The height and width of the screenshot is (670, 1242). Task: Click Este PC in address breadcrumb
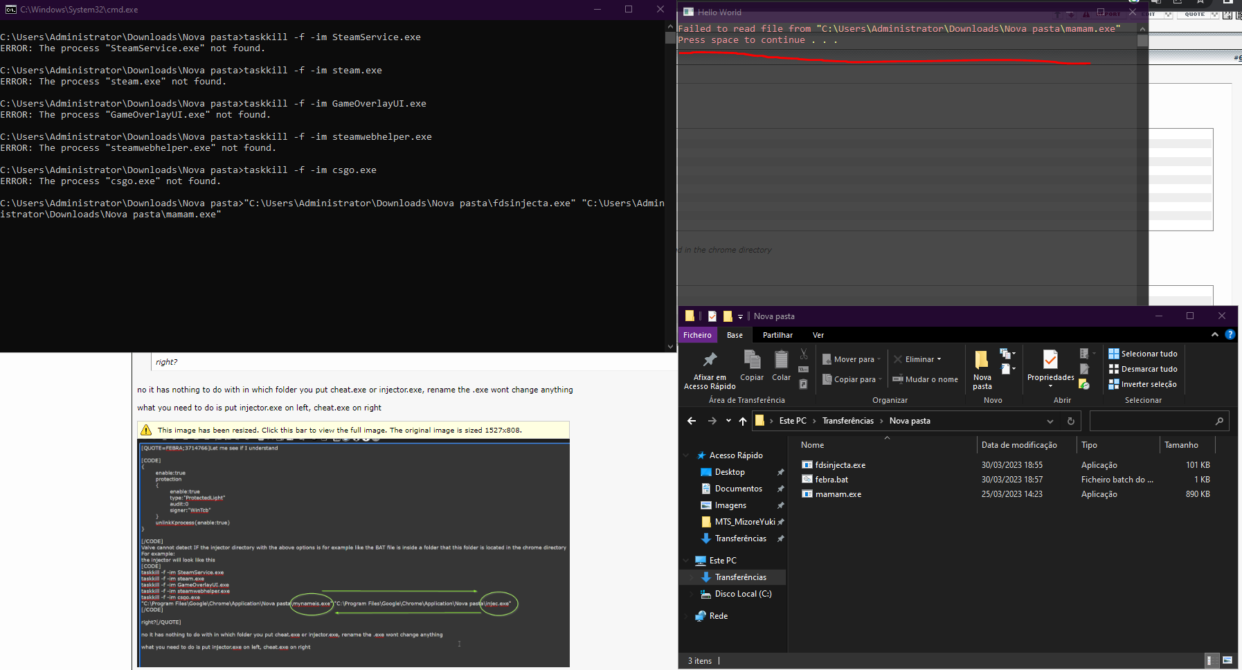pyautogui.click(x=793, y=421)
